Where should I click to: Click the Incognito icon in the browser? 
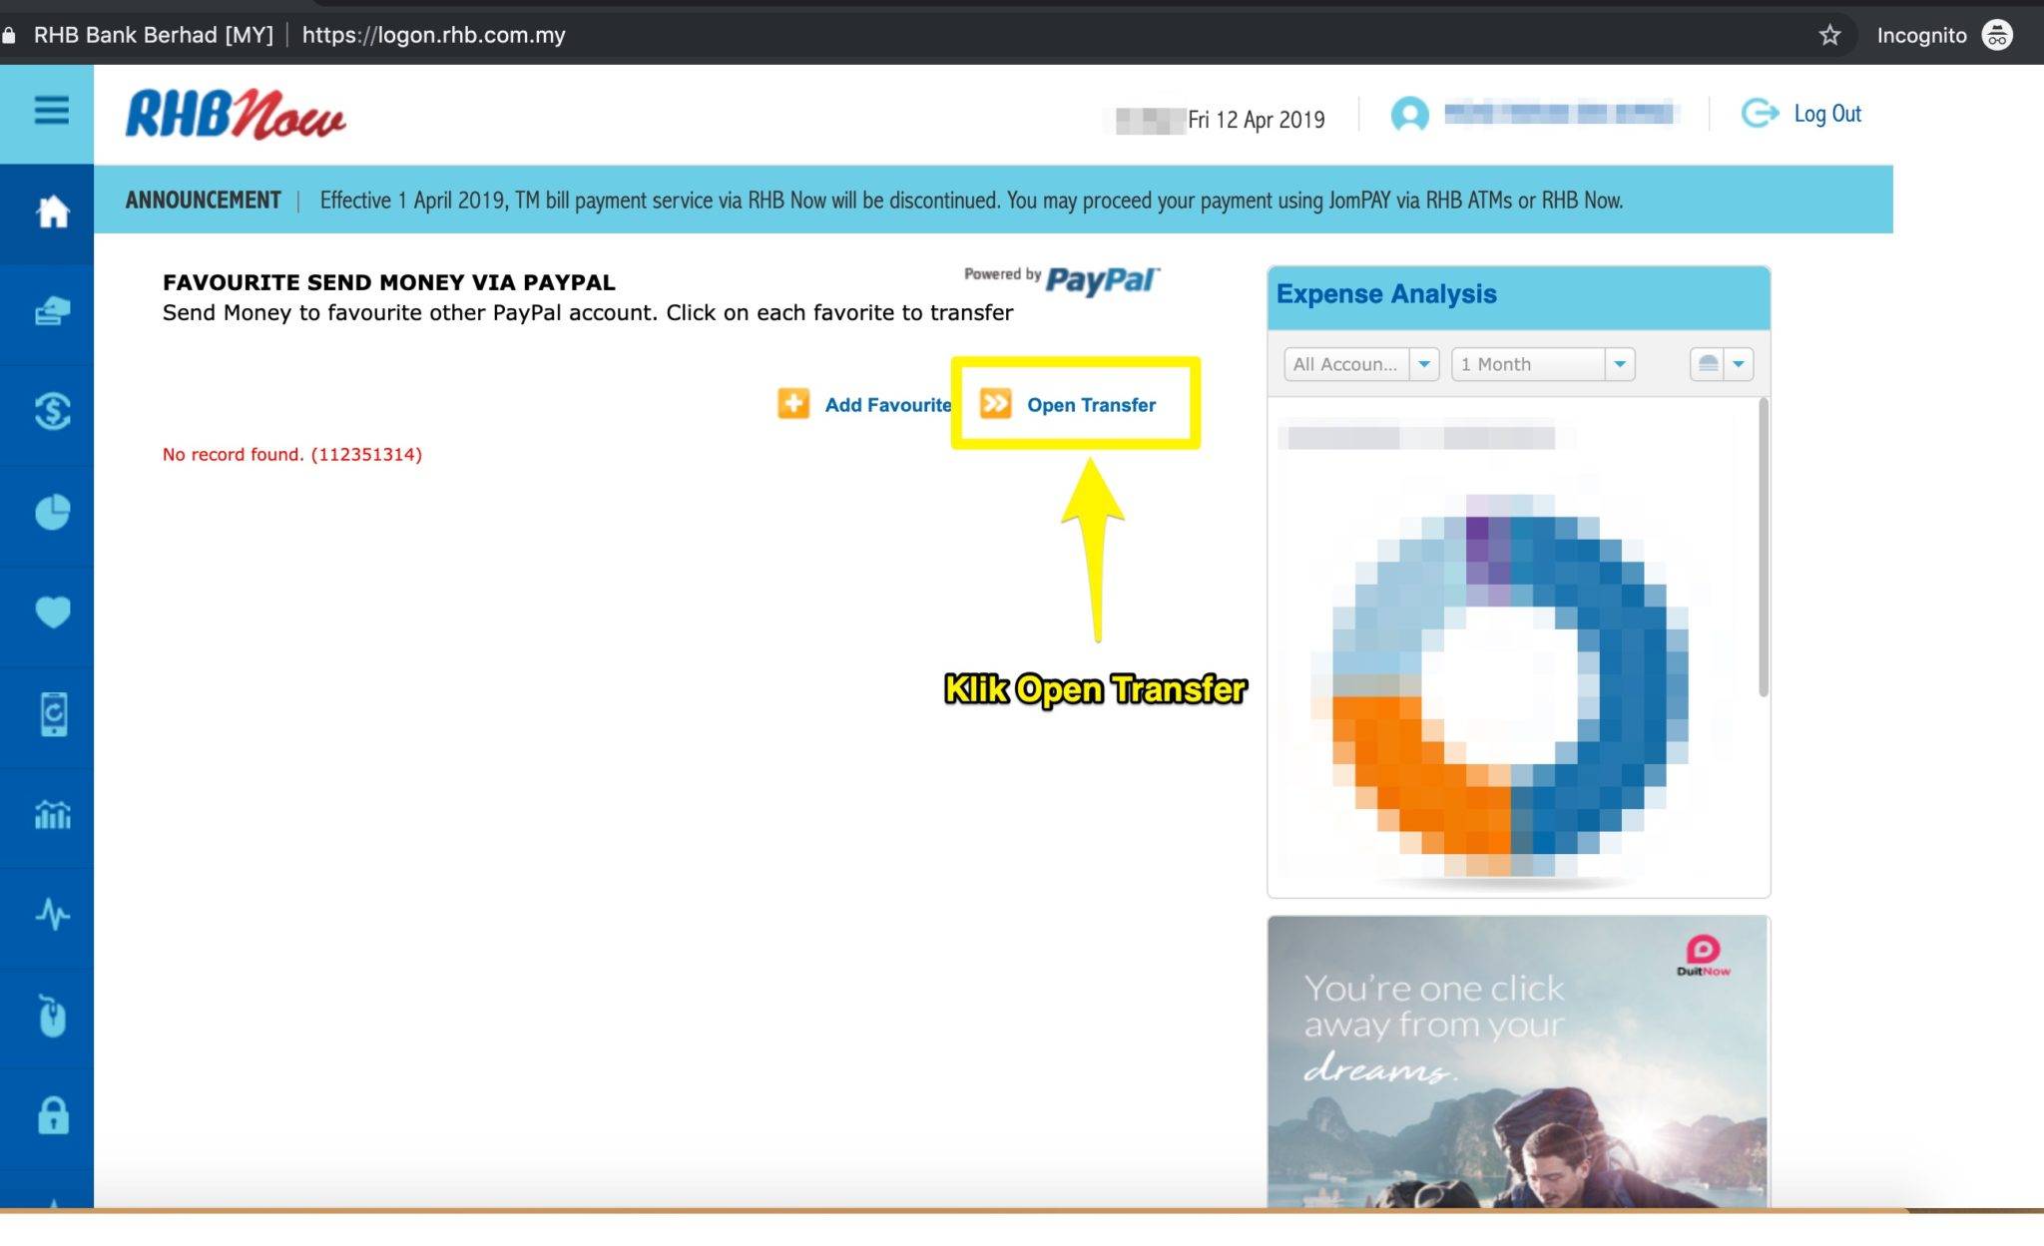(x=1996, y=35)
